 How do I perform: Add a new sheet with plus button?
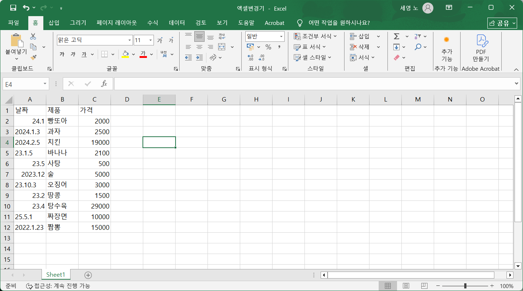point(88,275)
